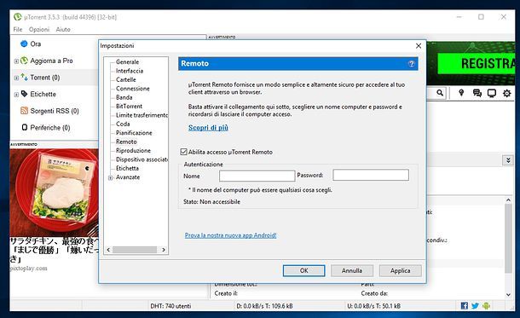Open preferences gear icon in toolbar
Viewport: 520px width, 318px height.
[506, 93]
